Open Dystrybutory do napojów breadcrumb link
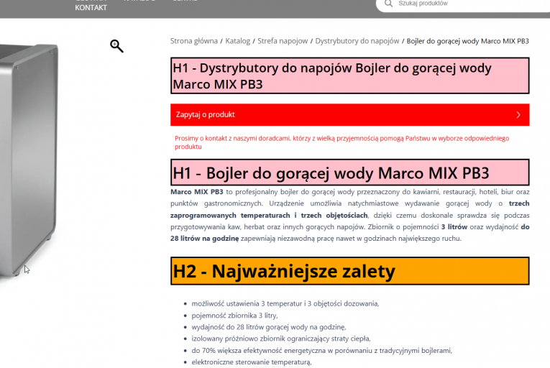The height and width of the screenshot is (368, 550). (357, 41)
